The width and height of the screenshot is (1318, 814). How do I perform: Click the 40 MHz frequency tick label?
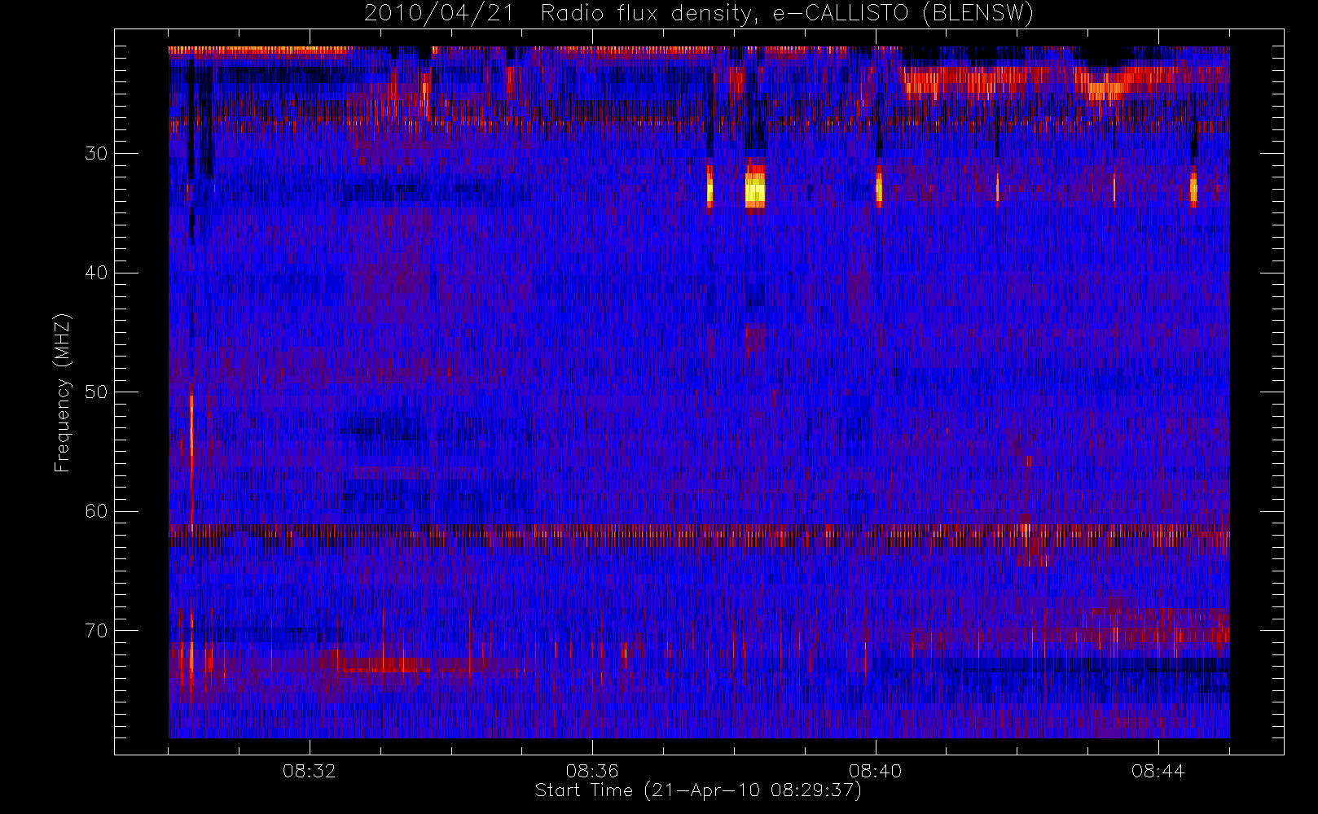[x=96, y=273]
